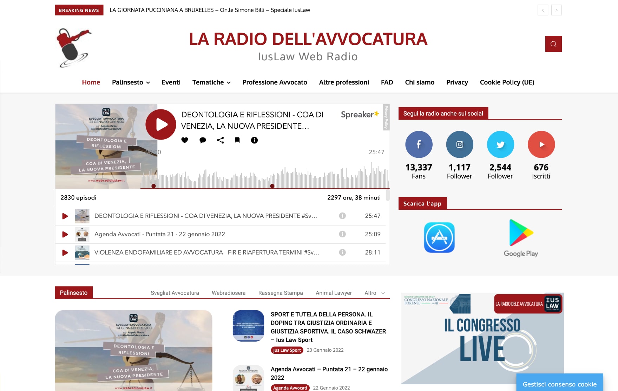
Task: Open the SPORT E TUTELA DELLA PERSONA article
Action: pyautogui.click(x=328, y=327)
